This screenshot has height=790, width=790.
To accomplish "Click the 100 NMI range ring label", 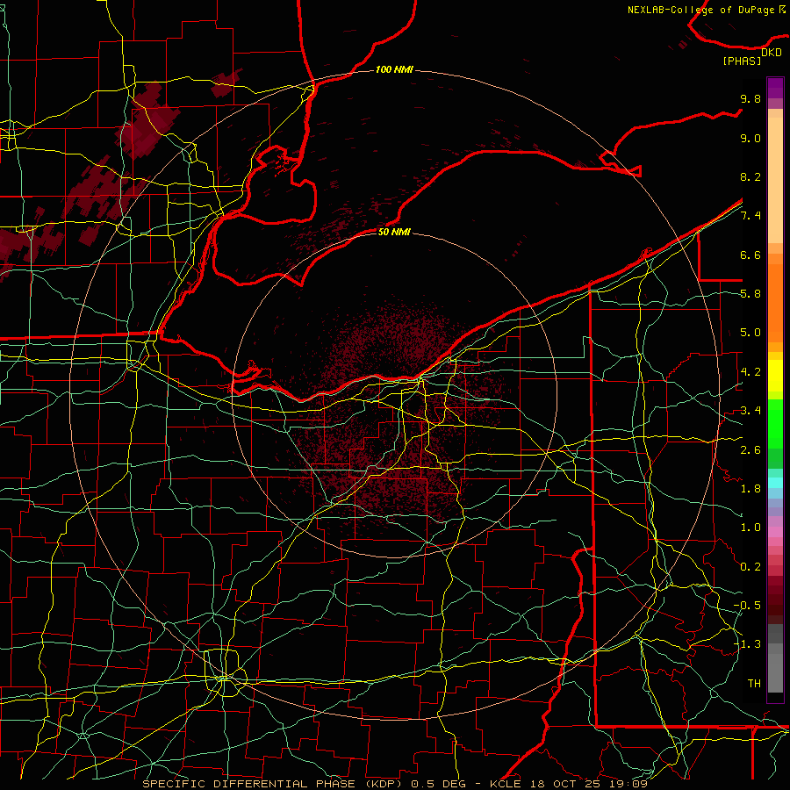I will [394, 69].
